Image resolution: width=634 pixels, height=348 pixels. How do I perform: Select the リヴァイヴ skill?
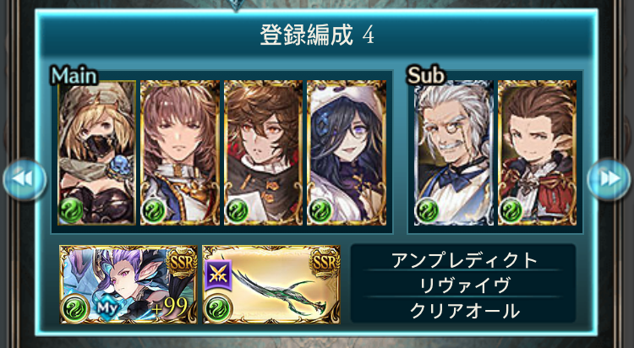464,285
